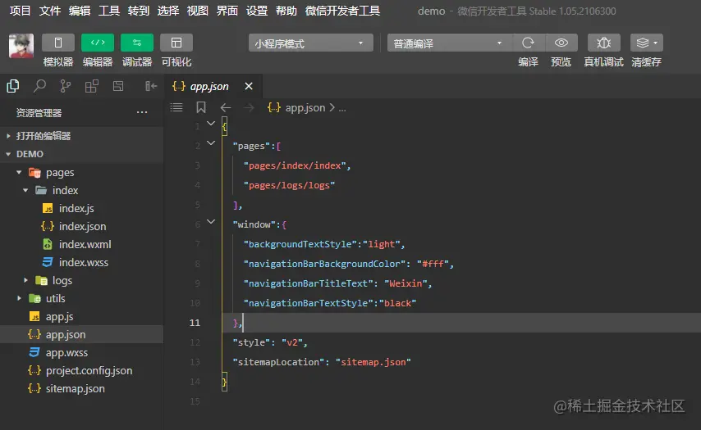Open the 界面 menu
Image resolution: width=701 pixels, height=430 pixels.
coord(227,11)
